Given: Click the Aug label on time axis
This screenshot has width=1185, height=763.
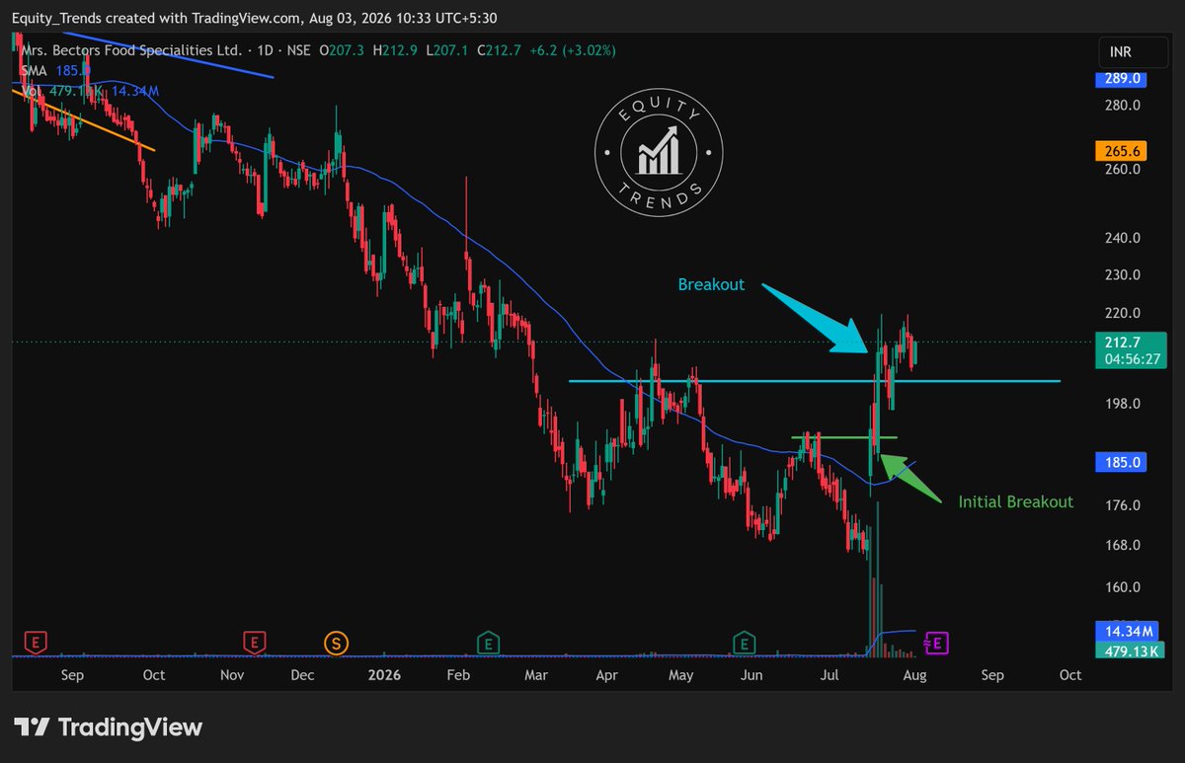Looking at the screenshot, I should click(x=913, y=675).
